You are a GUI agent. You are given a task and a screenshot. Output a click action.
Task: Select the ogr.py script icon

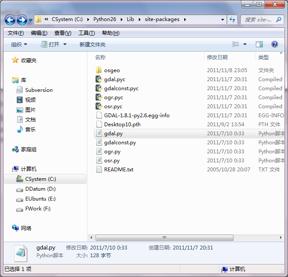click(x=99, y=151)
